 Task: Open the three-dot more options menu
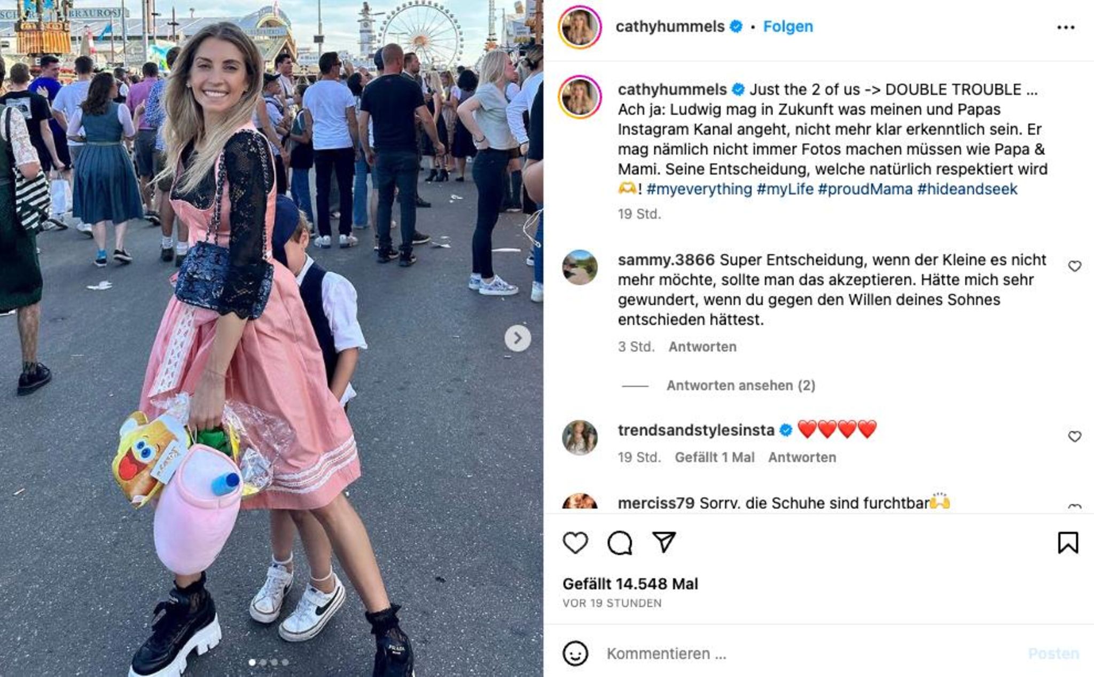pos(1066,27)
